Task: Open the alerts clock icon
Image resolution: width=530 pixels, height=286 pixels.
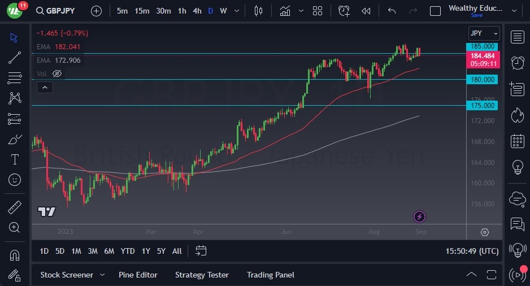Action: (517, 62)
